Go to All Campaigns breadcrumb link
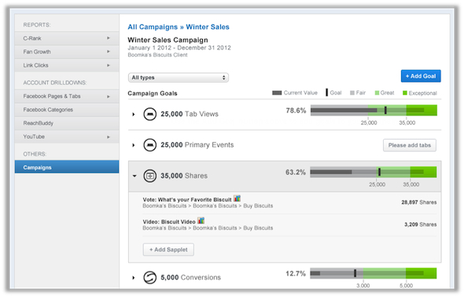The height and width of the screenshot is (297, 464). point(153,27)
